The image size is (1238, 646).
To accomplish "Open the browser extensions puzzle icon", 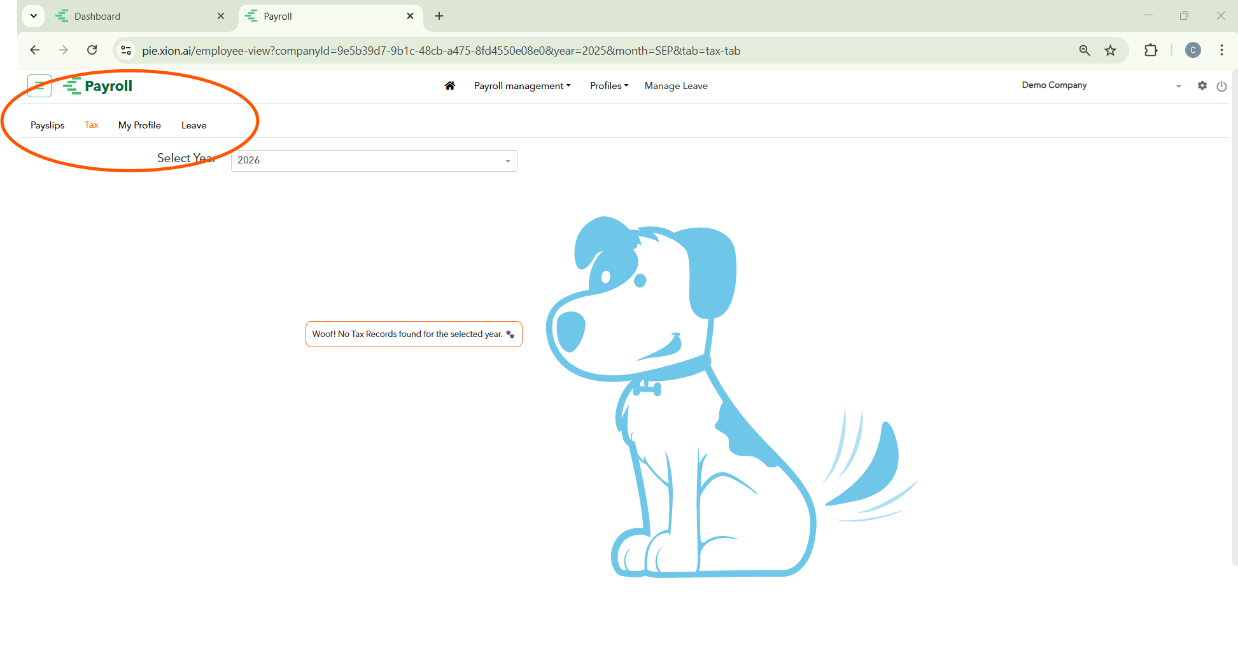I will tap(1150, 51).
